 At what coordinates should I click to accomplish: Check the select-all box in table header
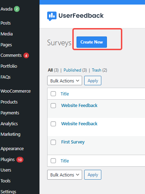(53, 94)
